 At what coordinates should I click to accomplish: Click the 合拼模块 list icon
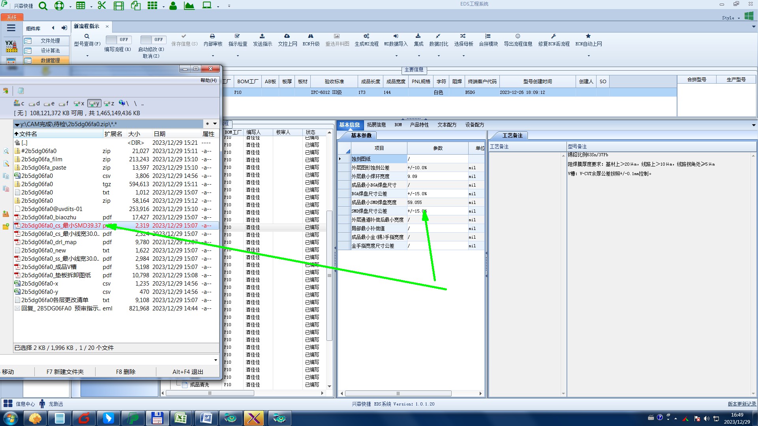(x=488, y=36)
